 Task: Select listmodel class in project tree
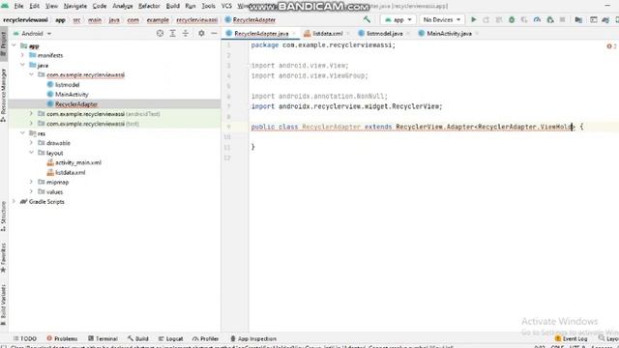pyautogui.click(x=67, y=84)
